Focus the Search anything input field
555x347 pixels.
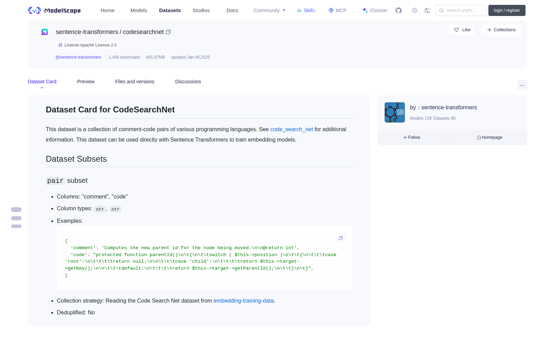click(x=461, y=10)
